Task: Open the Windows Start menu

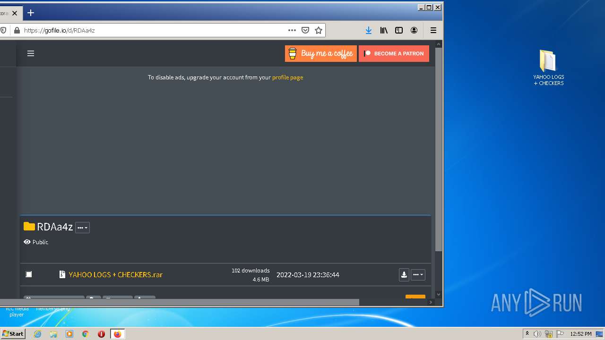Action: pos(13,333)
